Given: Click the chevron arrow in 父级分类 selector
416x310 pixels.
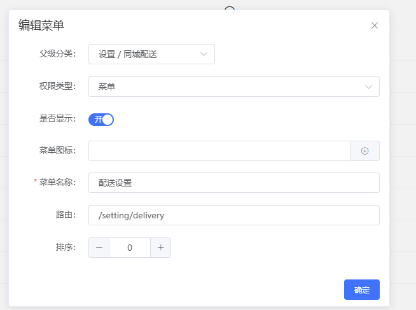Looking at the screenshot, I should tap(204, 54).
